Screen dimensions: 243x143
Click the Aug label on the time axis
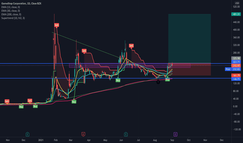click(x=155, y=140)
